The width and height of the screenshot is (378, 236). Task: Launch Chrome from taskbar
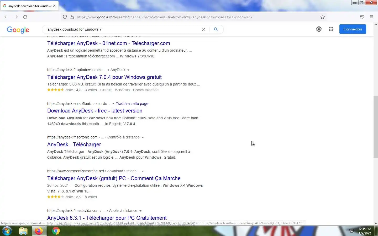[x=56, y=231]
